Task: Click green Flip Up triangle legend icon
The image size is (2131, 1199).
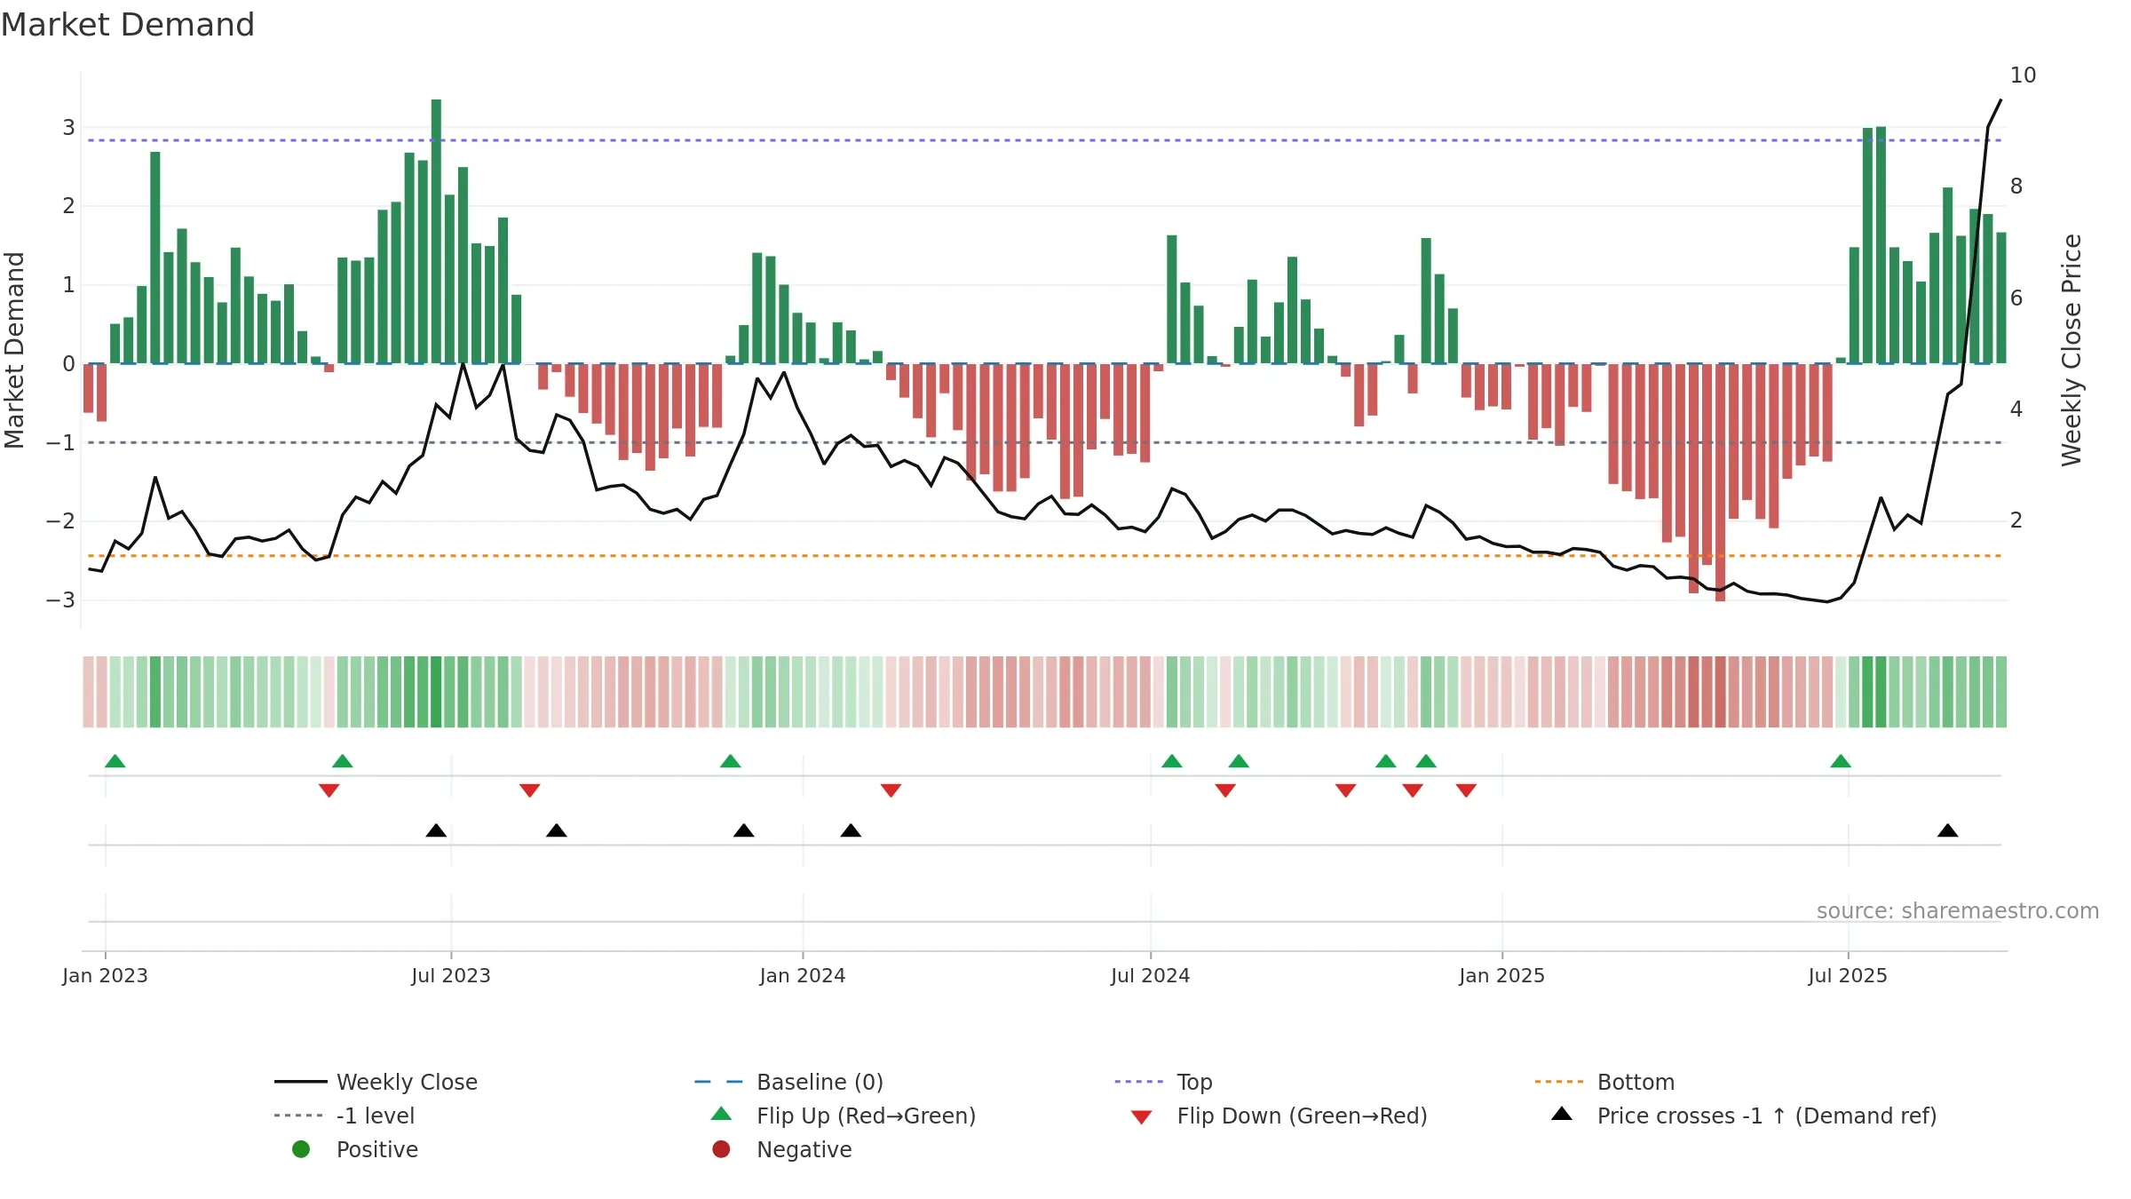Action: pyautogui.click(x=722, y=1114)
